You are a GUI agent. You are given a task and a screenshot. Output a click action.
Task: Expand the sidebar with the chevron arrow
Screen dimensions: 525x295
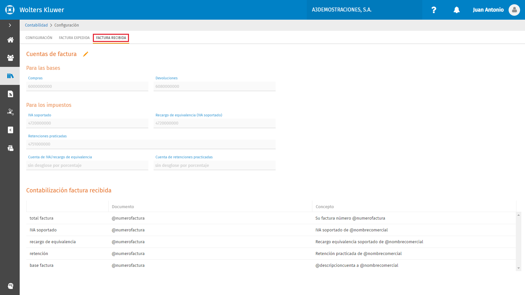10,25
